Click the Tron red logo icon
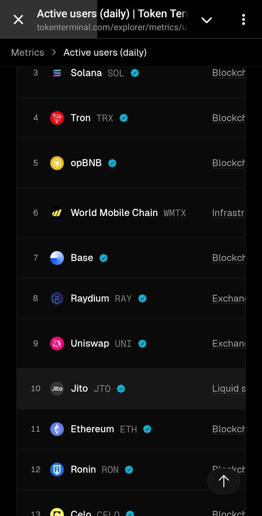Viewport: 262px width, 516px height. [57, 118]
